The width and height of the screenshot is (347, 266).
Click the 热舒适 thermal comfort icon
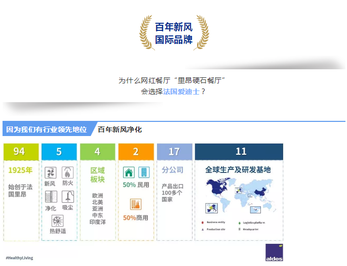[x=58, y=221]
